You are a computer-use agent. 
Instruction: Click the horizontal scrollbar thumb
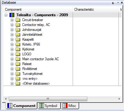click(48, 99)
